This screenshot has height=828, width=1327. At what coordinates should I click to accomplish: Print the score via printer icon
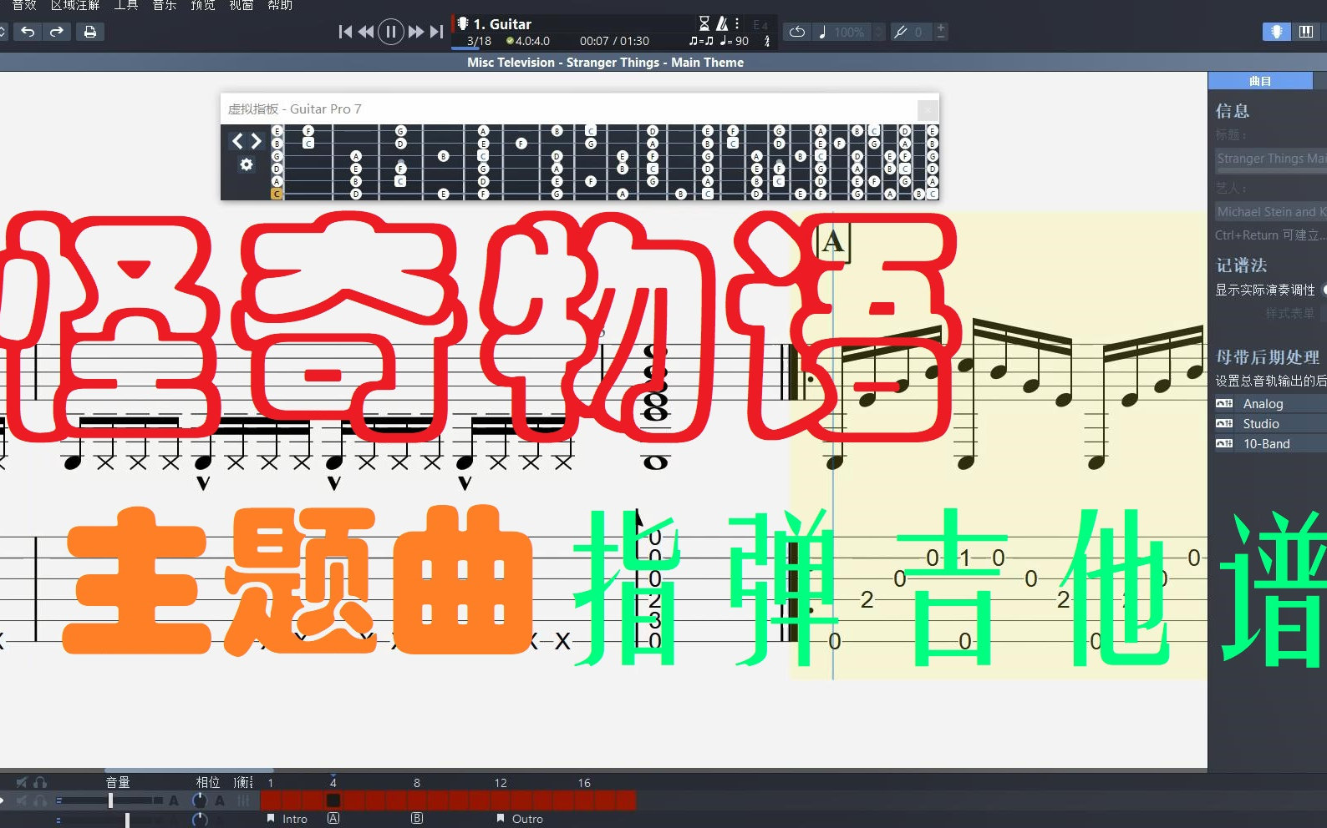89,32
